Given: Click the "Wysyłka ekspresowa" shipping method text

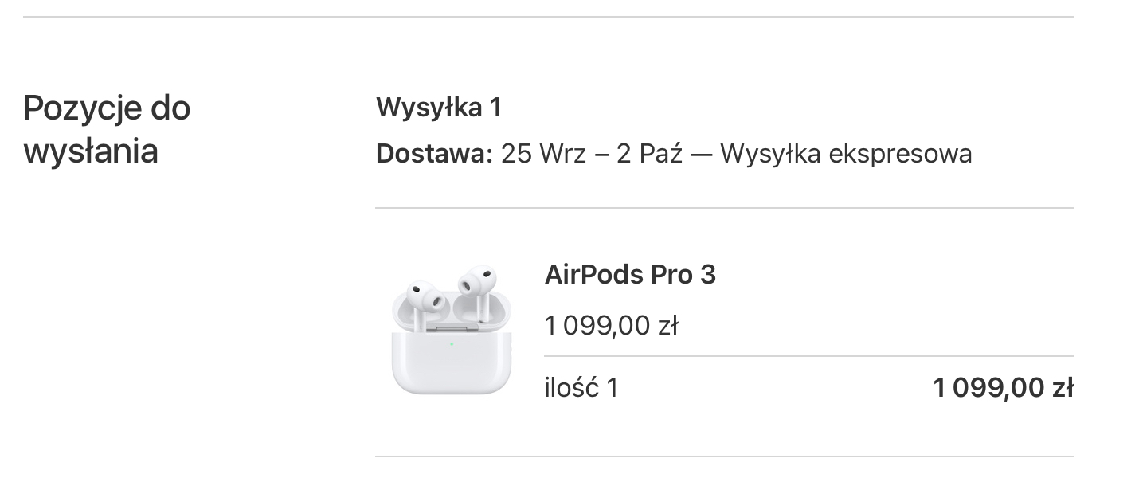Looking at the screenshot, I should coord(846,154).
